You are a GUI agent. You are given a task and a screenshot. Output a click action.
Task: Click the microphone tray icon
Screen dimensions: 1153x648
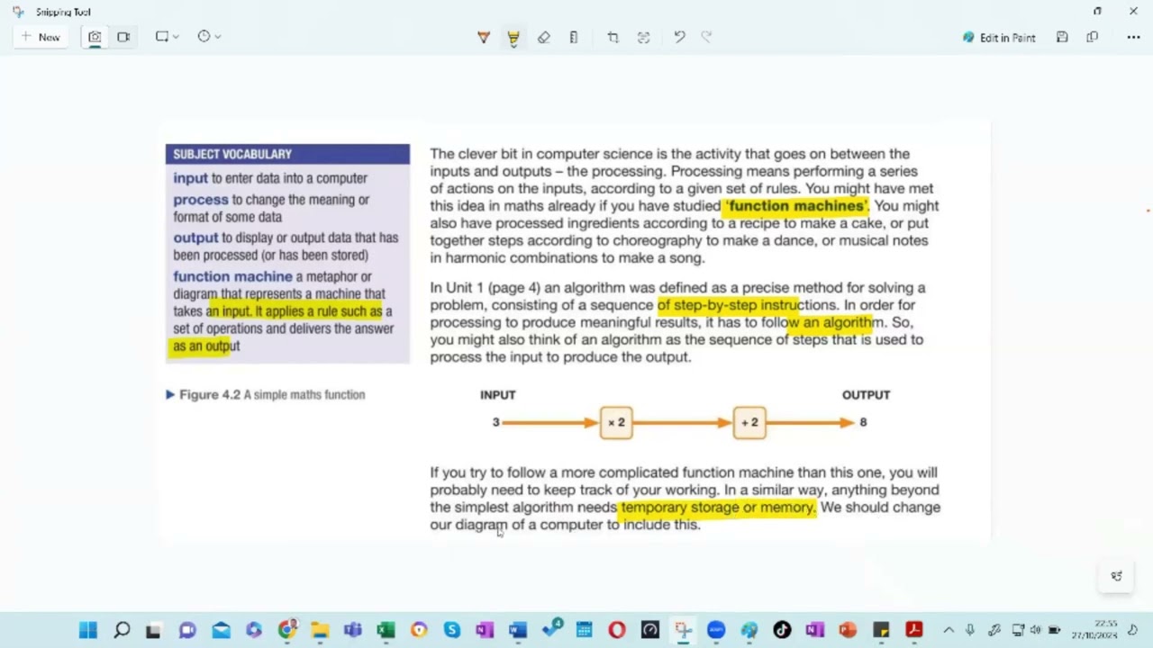(970, 630)
